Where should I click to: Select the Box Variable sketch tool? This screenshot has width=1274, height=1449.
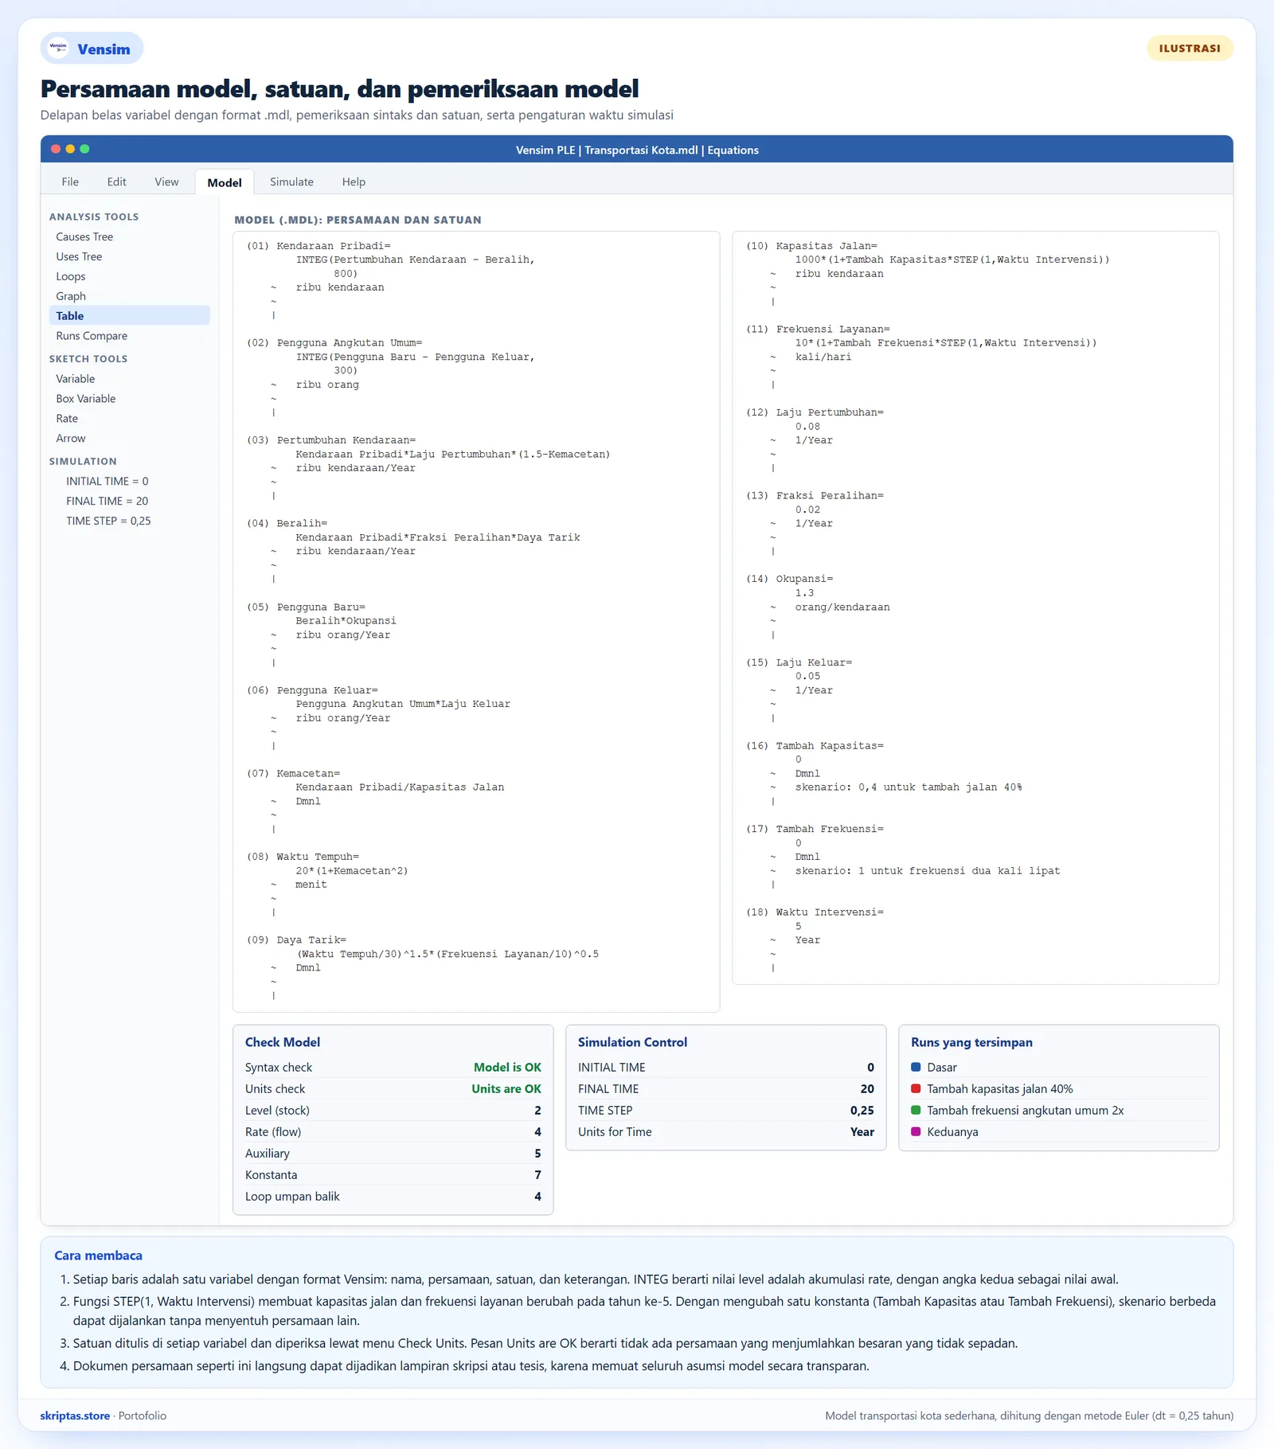point(129,399)
